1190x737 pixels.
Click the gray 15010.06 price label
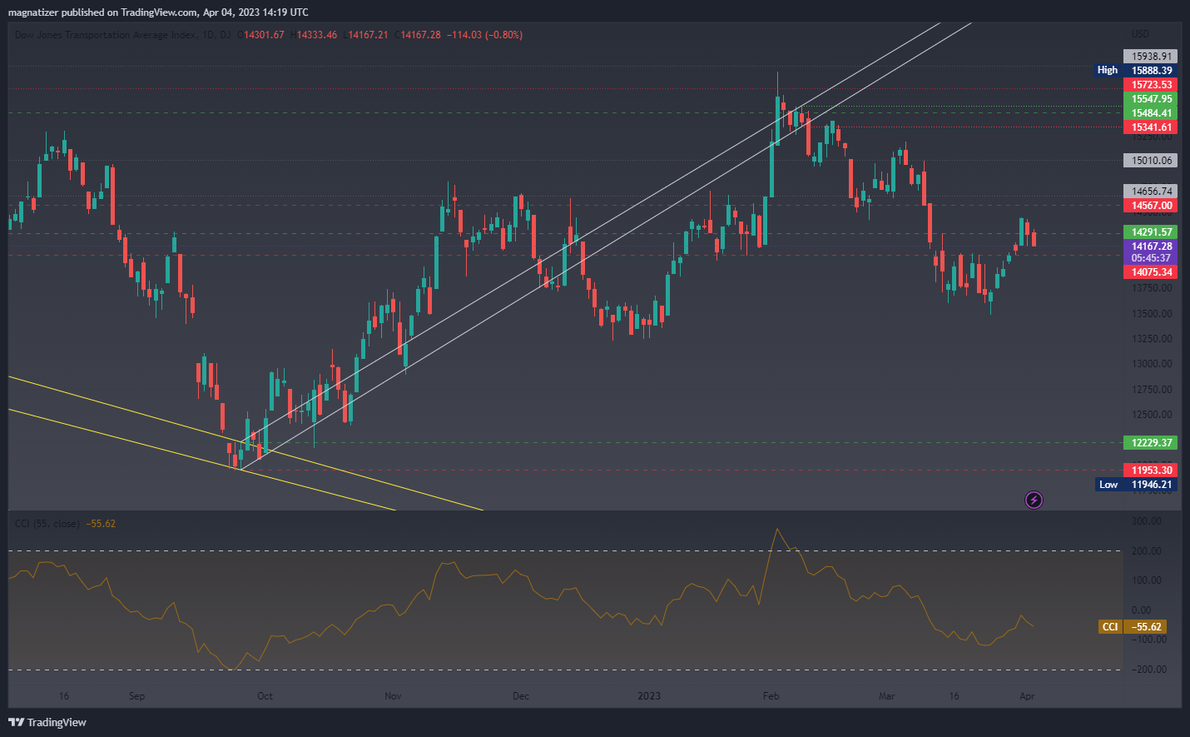pos(1151,161)
